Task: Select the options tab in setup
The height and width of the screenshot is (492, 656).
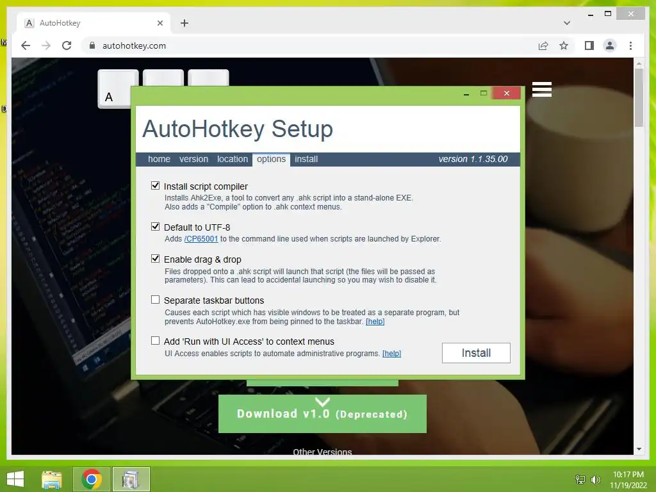Action: [x=271, y=160]
